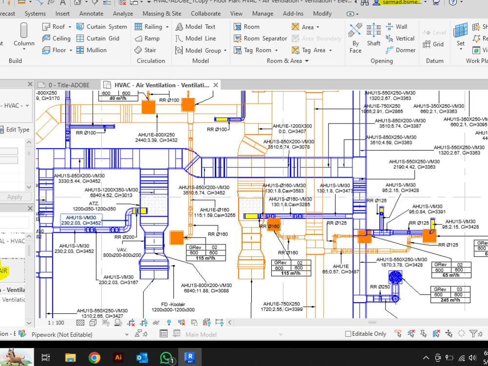Open the Model Group dropdown
Screen dimensions: 488x366
pyautogui.click(x=225, y=50)
